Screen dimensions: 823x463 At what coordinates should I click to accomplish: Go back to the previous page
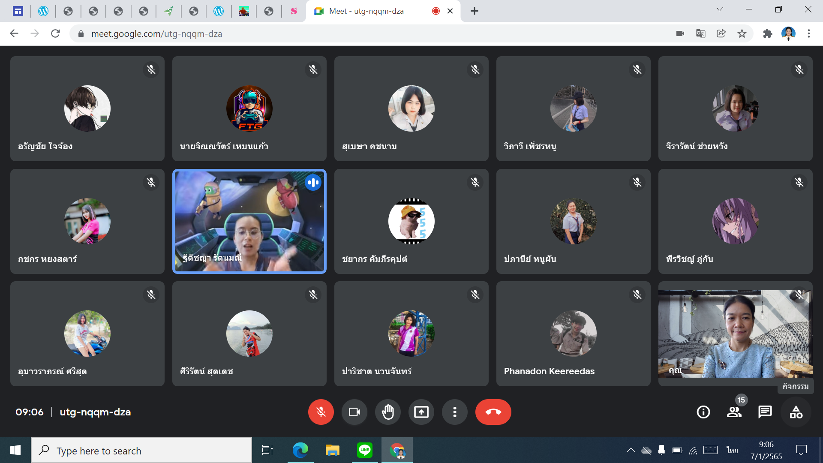[14, 33]
